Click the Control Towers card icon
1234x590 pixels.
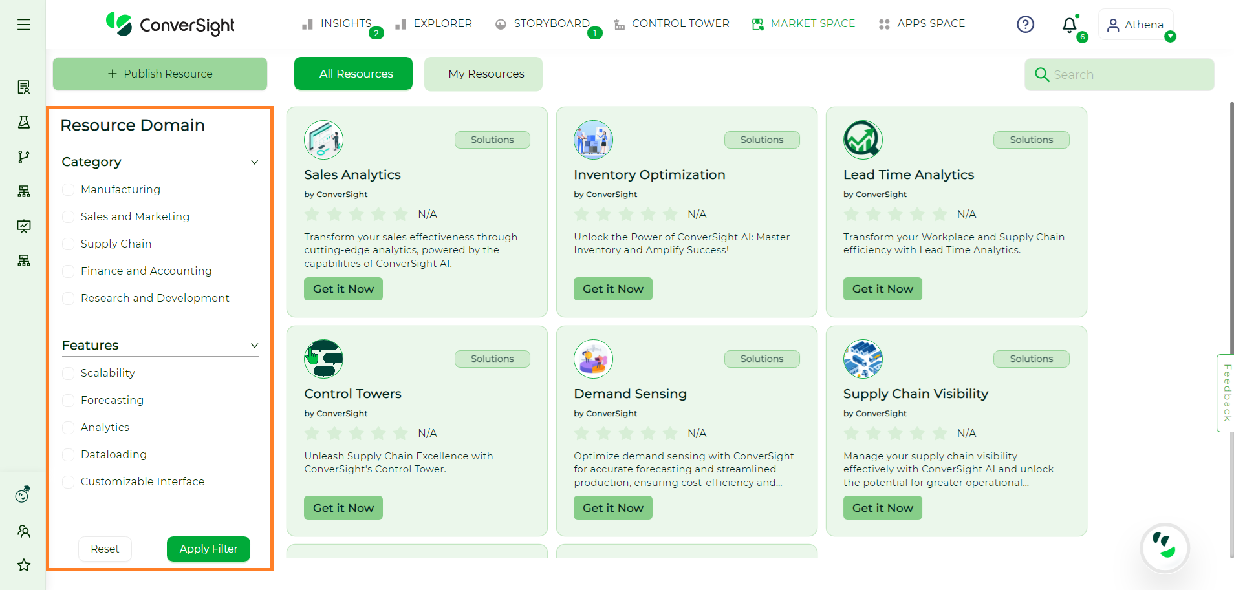click(323, 359)
